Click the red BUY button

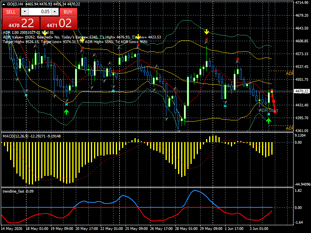point(68,12)
